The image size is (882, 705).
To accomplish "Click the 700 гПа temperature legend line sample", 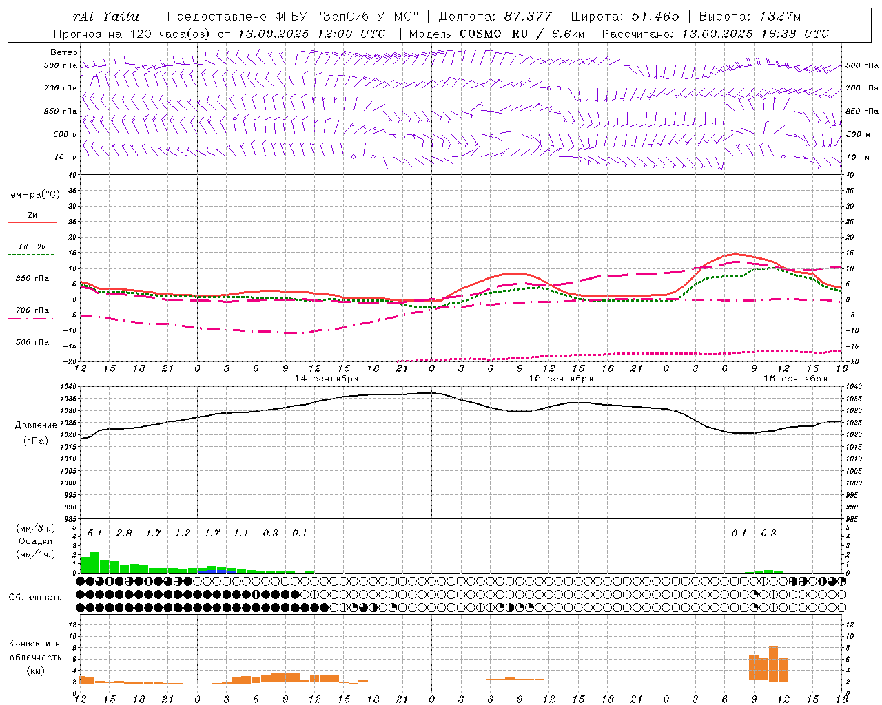I will [x=32, y=319].
